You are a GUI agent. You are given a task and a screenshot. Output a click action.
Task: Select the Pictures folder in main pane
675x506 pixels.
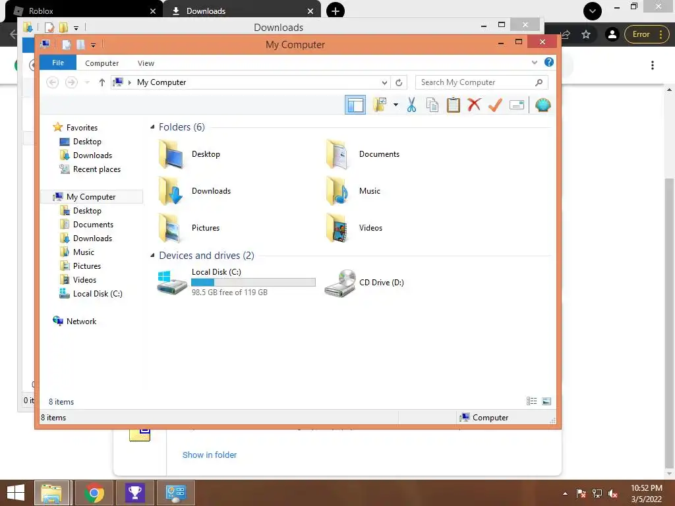coord(189,228)
